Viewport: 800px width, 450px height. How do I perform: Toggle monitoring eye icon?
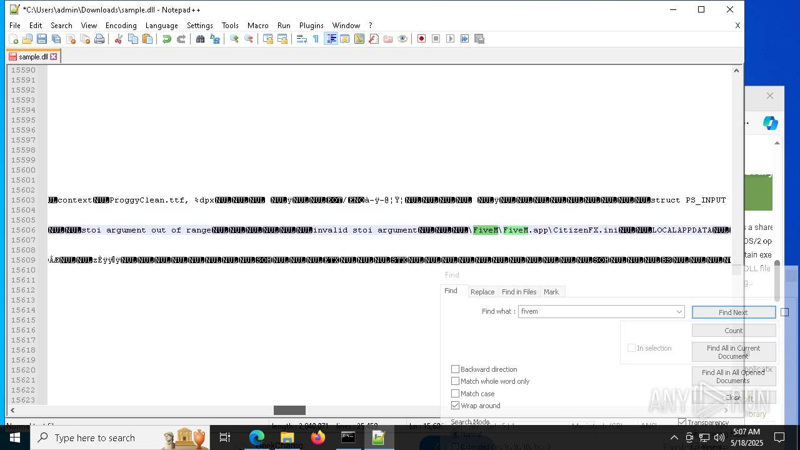tap(402, 39)
